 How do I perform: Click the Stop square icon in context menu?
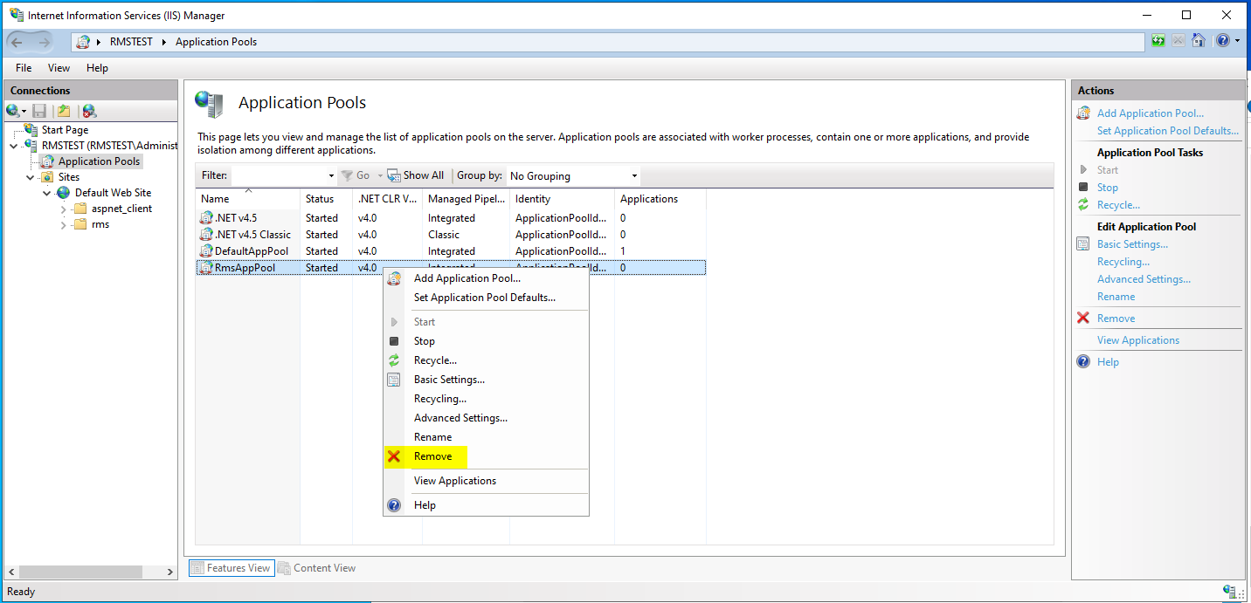pyautogui.click(x=394, y=341)
